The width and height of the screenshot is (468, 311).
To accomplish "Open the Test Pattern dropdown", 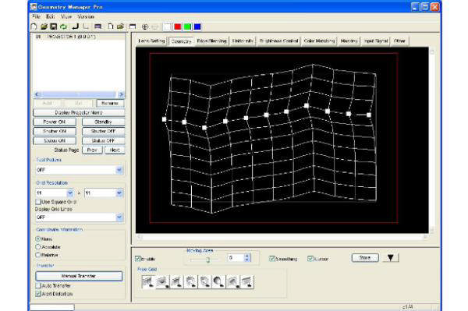I will click(x=119, y=170).
